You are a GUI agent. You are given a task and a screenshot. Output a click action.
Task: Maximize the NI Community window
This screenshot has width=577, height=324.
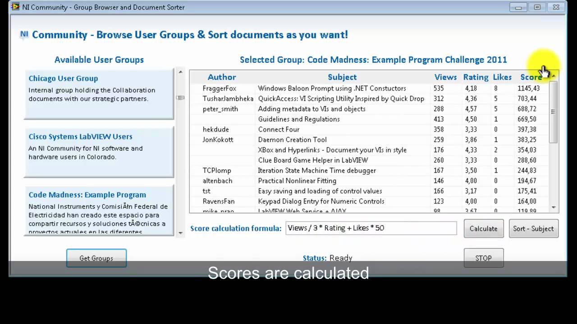(x=537, y=7)
